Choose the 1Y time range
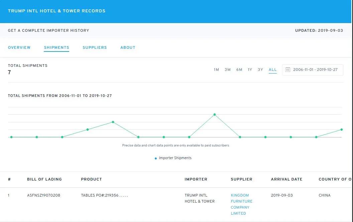The height and width of the screenshot is (222, 353). tap(250, 70)
